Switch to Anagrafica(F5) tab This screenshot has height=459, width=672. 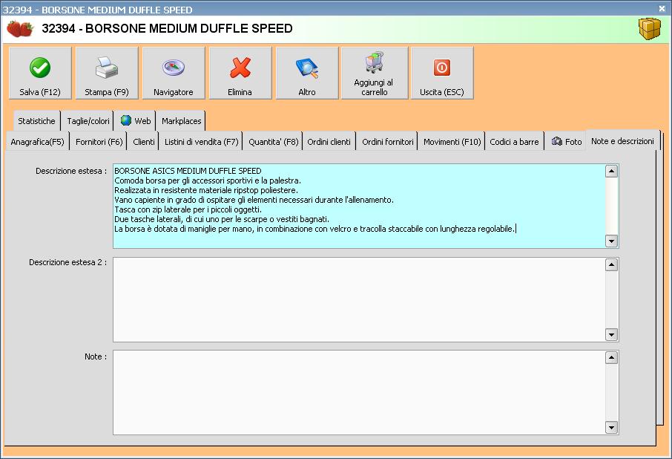(x=37, y=142)
